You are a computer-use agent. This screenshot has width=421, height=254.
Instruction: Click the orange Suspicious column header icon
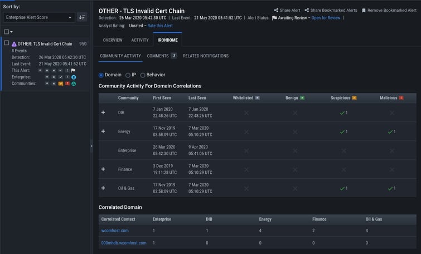click(x=354, y=98)
